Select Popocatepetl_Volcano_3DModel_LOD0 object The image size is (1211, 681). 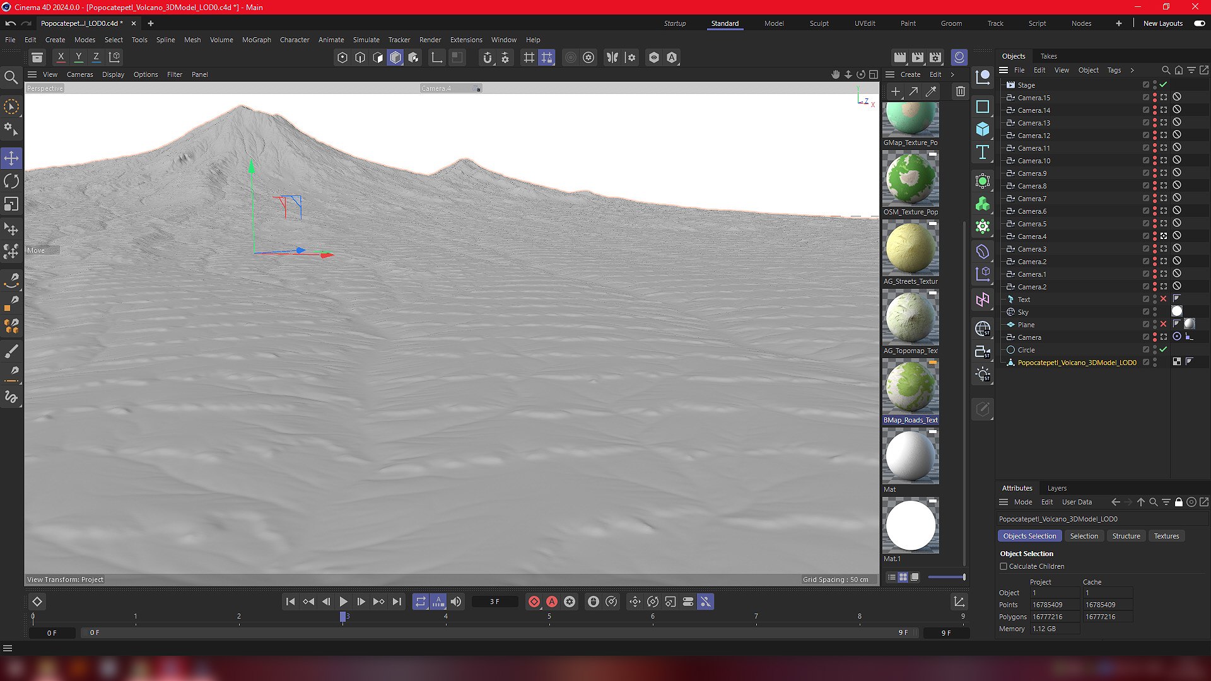pyautogui.click(x=1077, y=363)
